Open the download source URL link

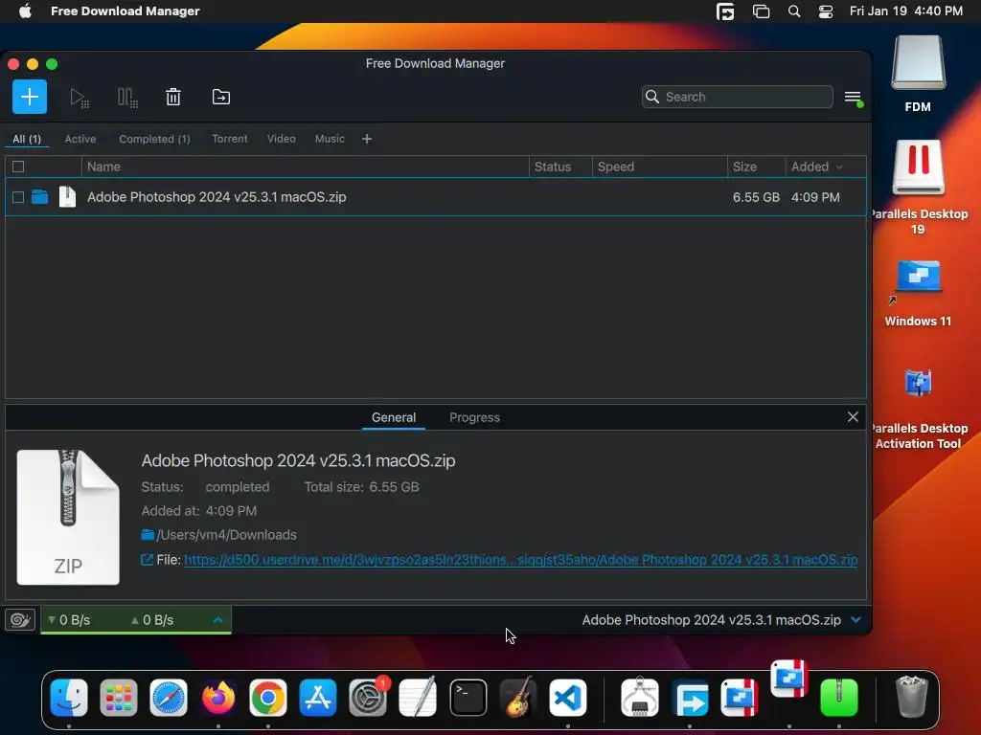[520, 560]
